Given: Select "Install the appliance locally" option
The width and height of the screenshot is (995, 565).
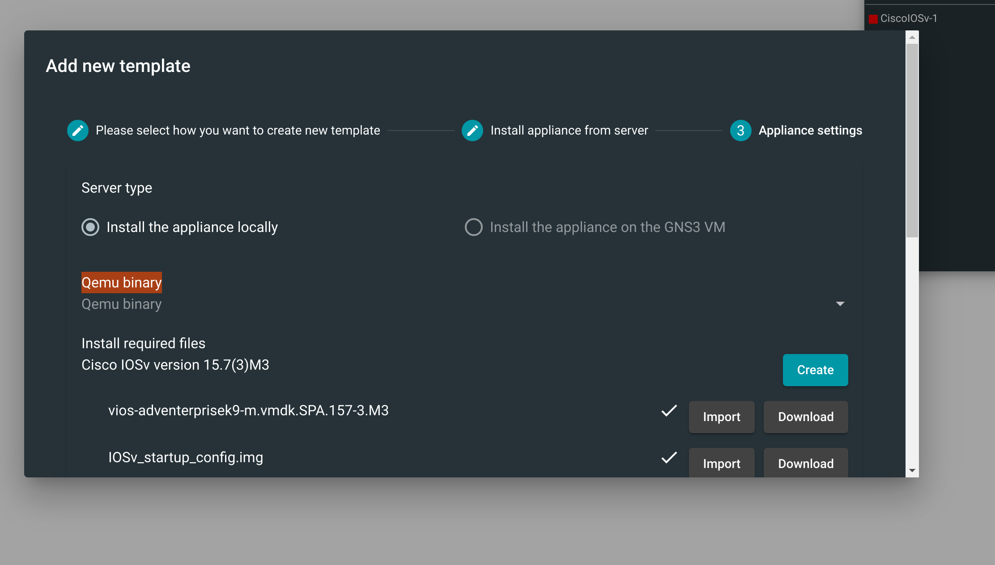Looking at the screenshot, I should pyautogui.click(x=90, y=227).
